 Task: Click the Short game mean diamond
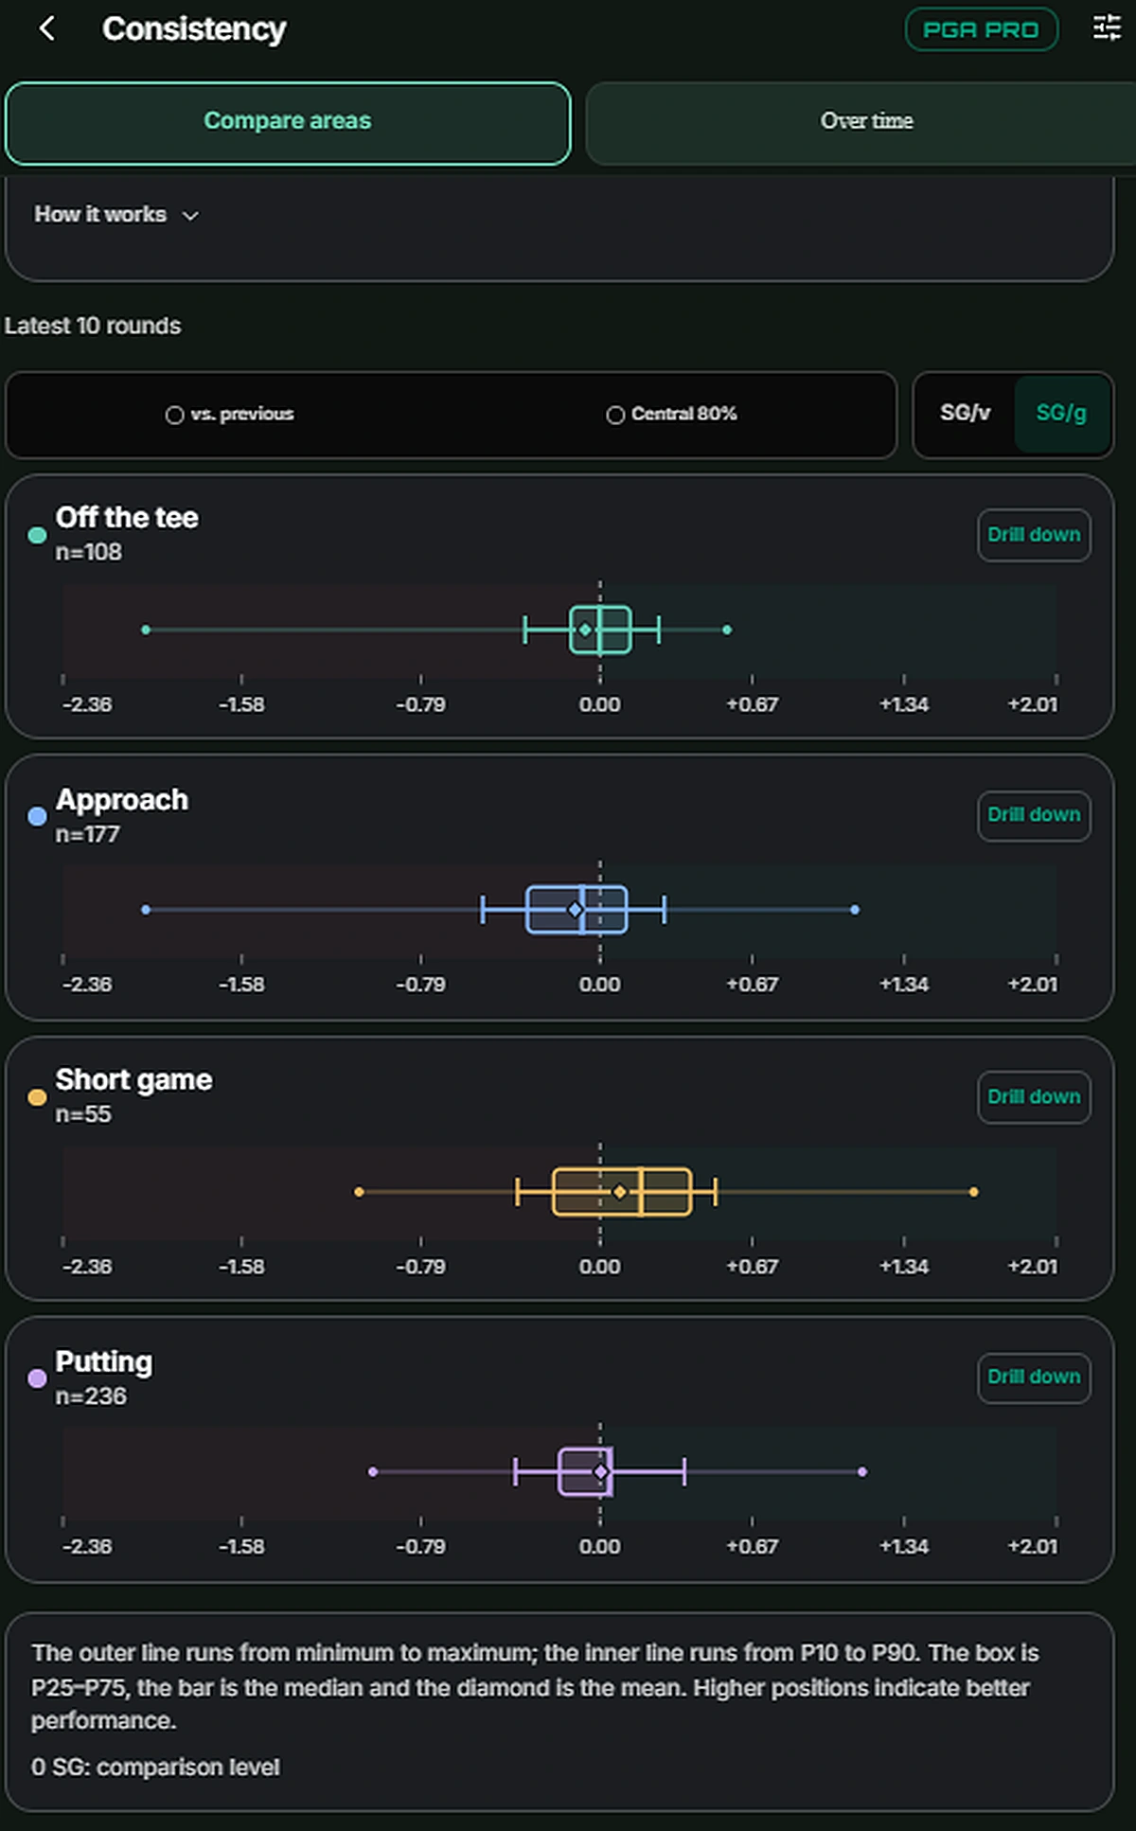tap(619, 1192)
